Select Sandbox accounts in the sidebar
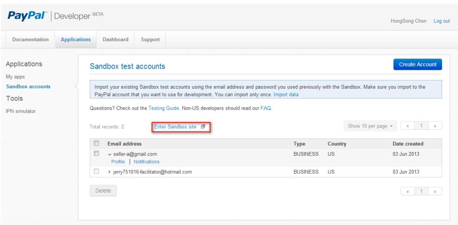Viewport: 458px width, 225px height. click(x=28, y=86)
